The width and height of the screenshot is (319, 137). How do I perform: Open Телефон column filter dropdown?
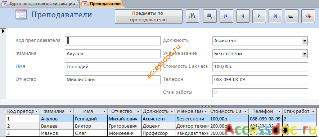(279, 111)
